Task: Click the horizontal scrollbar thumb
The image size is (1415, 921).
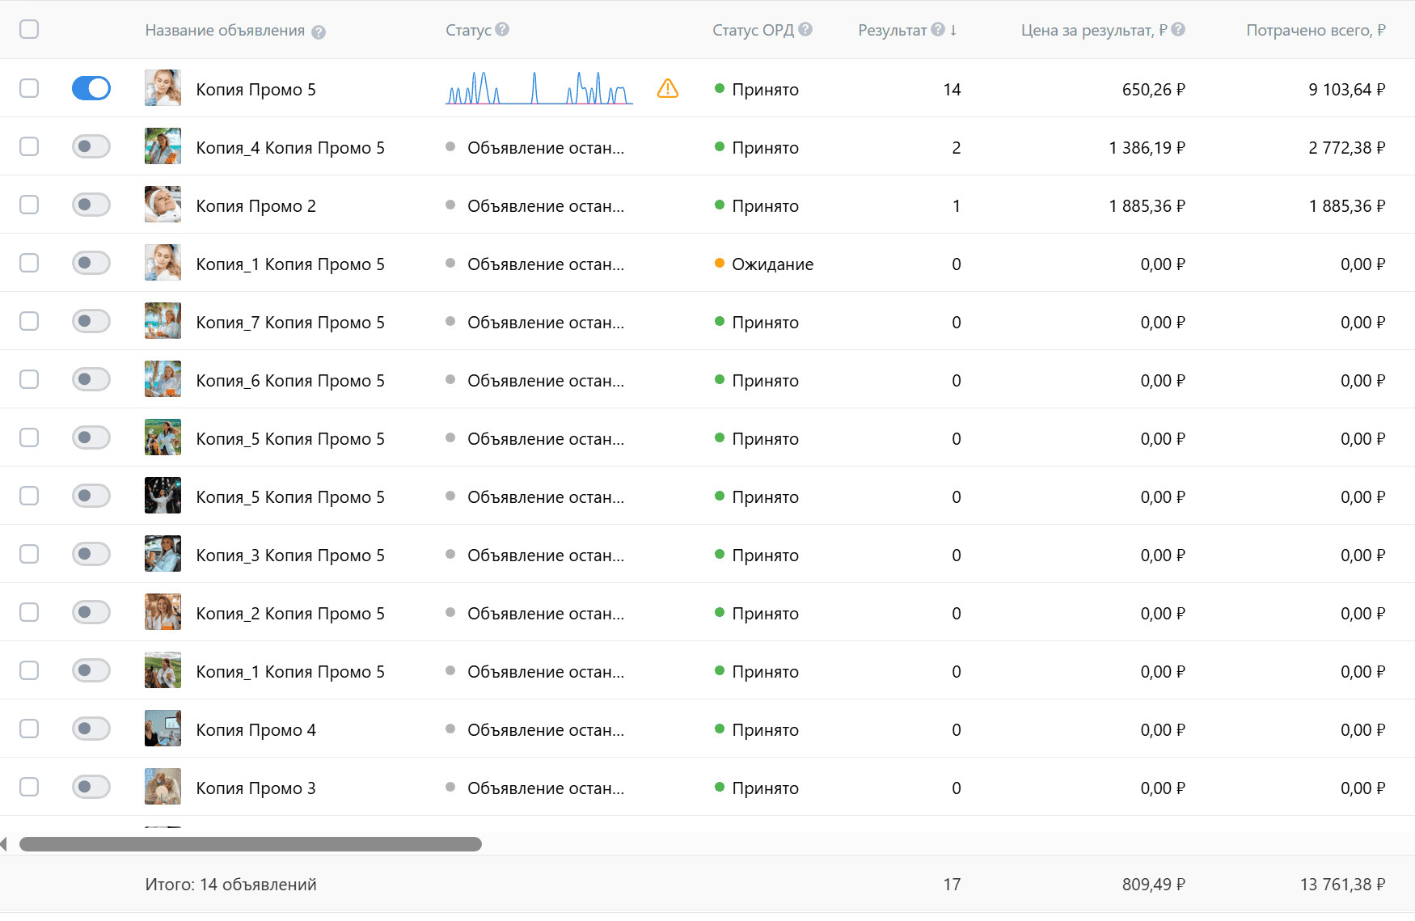Action: tap(251, 844)
